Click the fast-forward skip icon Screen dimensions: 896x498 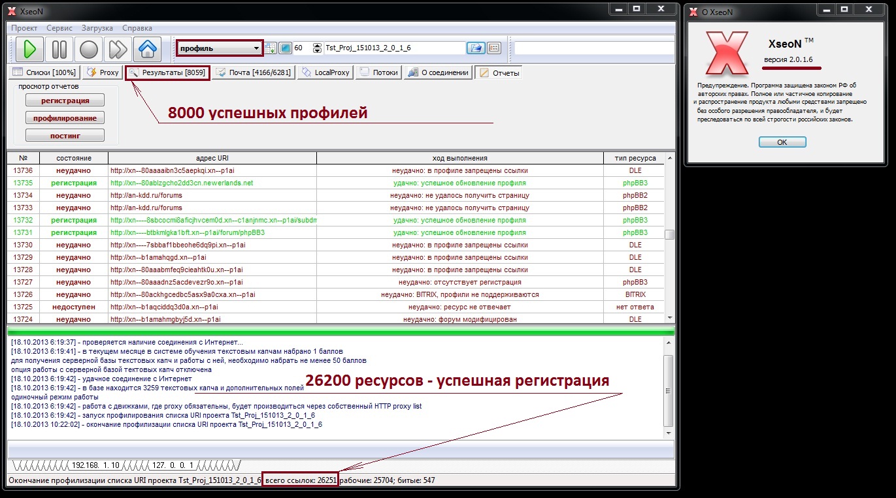(x=118, y=50)
